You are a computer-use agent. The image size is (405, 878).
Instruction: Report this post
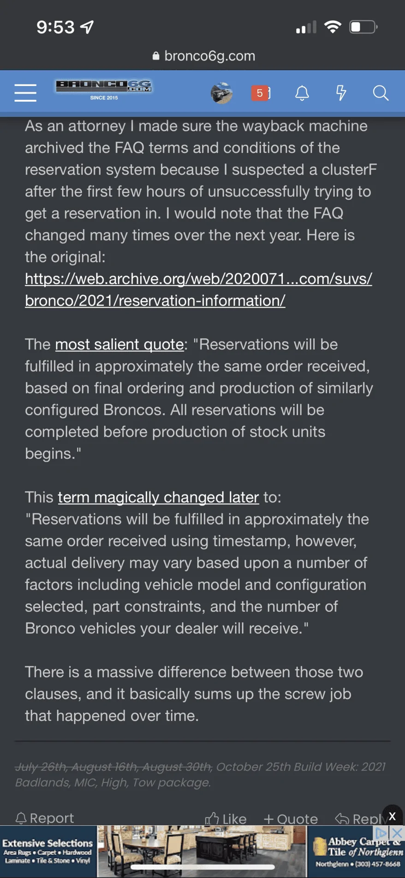tap(44, 818)
